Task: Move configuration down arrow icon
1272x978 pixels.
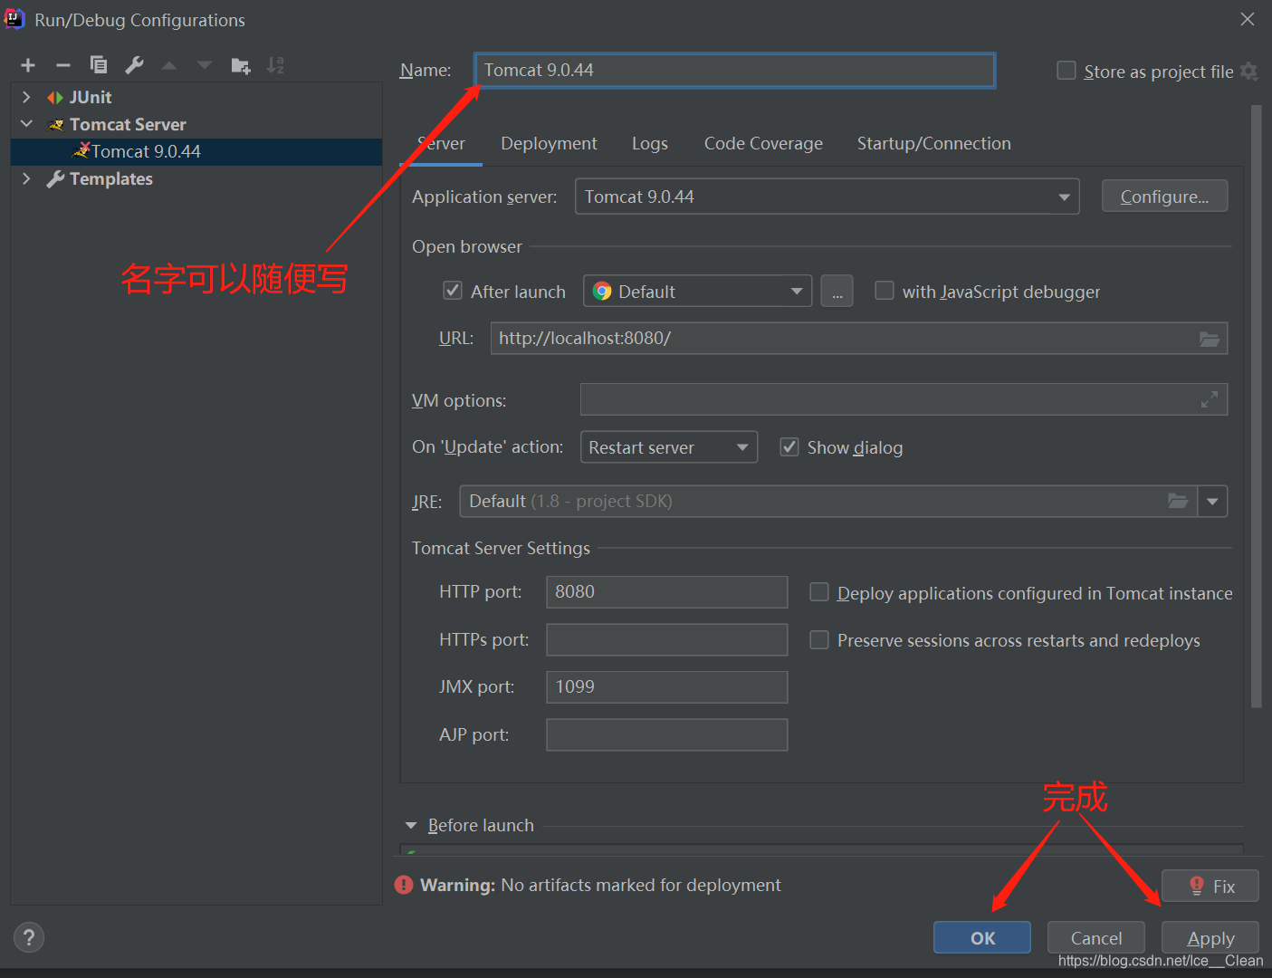Action: pyautogui.click(x=205, y=65)
